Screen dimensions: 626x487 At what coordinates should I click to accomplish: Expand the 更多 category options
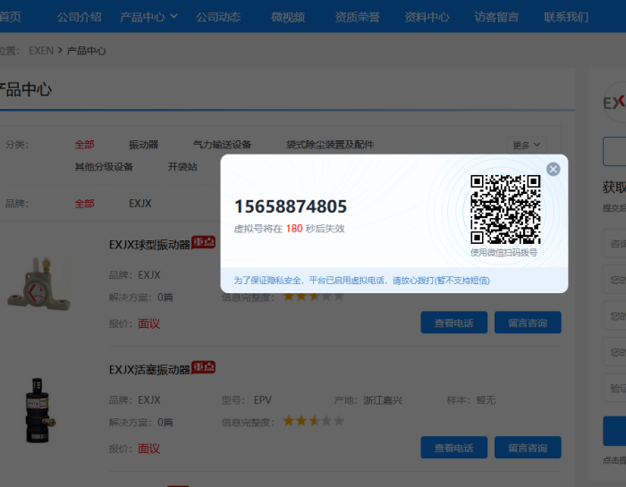(527, 145)
